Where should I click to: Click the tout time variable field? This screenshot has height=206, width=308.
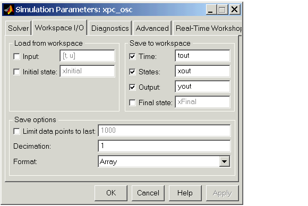pyautogui.click(x=202, y=56)
